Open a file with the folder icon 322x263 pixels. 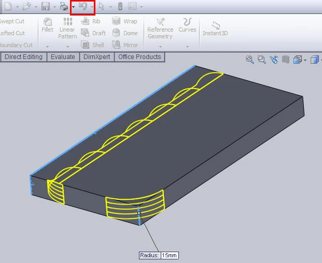click(26, 6)
